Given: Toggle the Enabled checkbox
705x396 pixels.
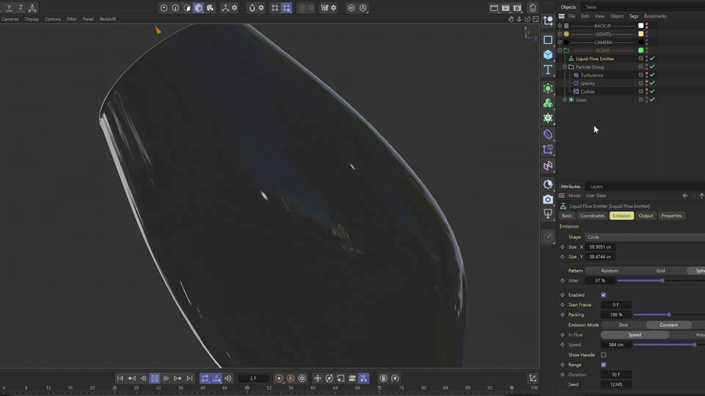Looking at the screenshot, I should coord(603,295).
